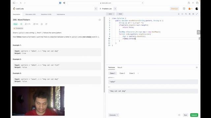The image size is (211, 118).
Task: Add a new test case plus
Action: (138, 73)
